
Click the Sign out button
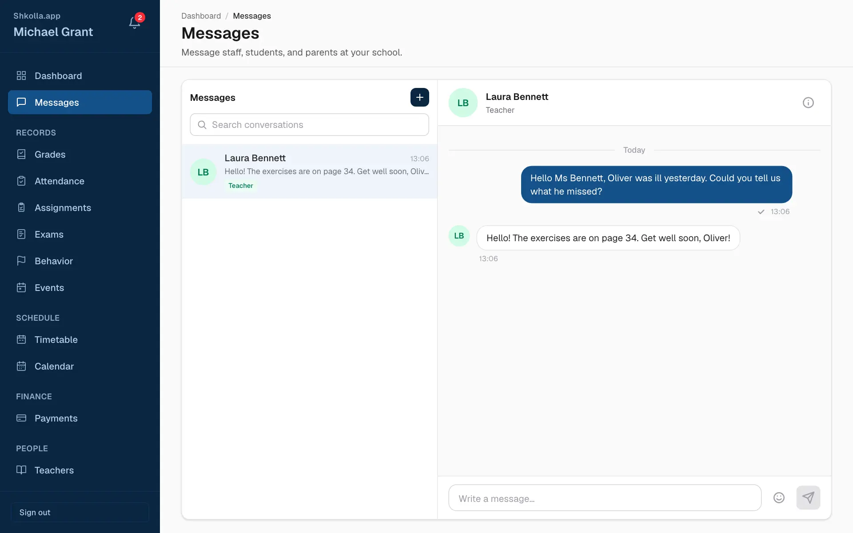click(x=80, y=512)
